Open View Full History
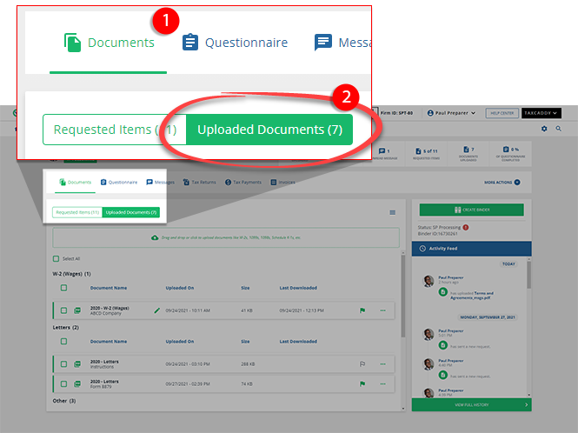 click(471, 404)
